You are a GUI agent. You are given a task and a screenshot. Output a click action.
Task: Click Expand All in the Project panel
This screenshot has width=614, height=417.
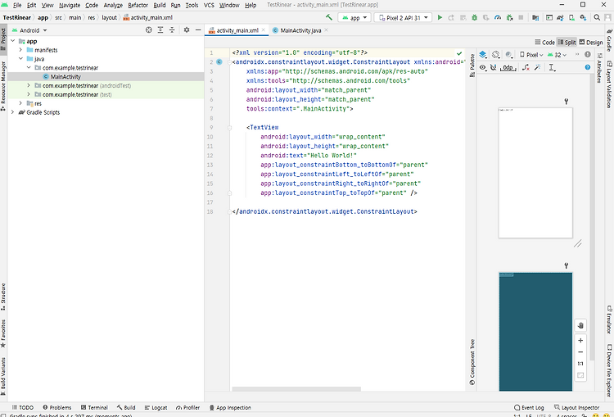click(x=160, y=30)
